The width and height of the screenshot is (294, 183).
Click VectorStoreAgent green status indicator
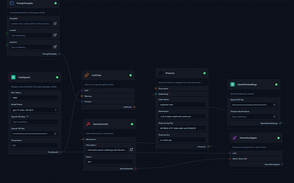[x=278, y=138]
